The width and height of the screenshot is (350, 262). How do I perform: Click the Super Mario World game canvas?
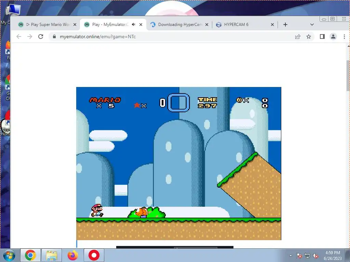(178, 163)
